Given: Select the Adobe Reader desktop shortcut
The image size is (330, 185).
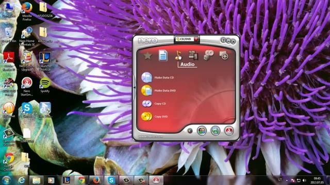Looking at the screenshot, I should click(9, 61).
